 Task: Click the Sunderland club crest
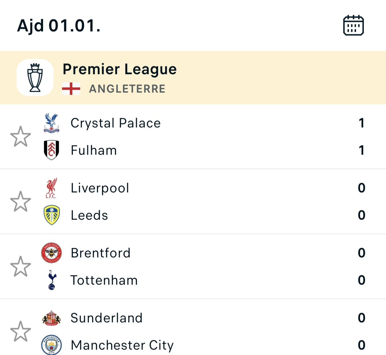pyautogui.click(x=51, y=318)
